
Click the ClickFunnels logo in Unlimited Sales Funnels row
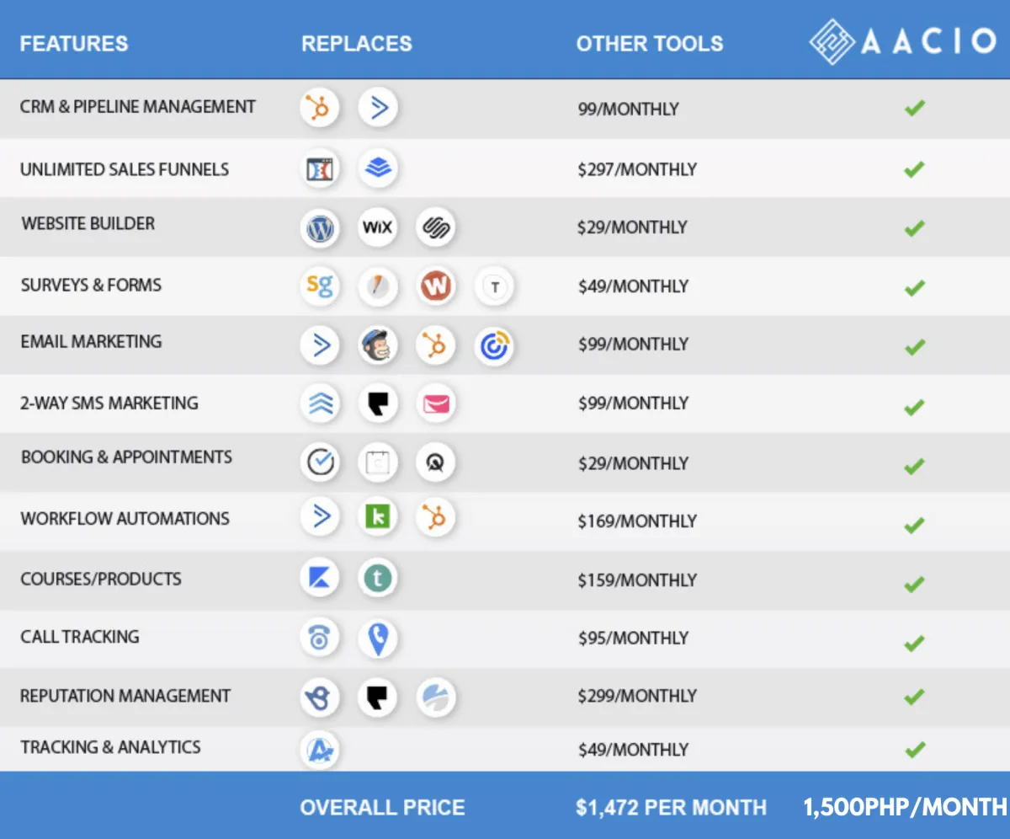[320, 169]
